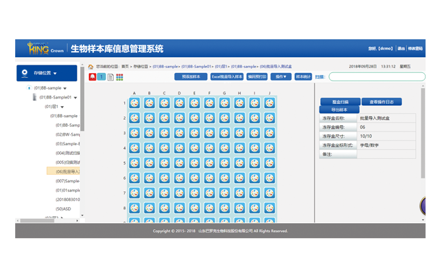This screenshot has height=272, width=438.
Task: Go home via the house icon
Action: coord(90,67)
